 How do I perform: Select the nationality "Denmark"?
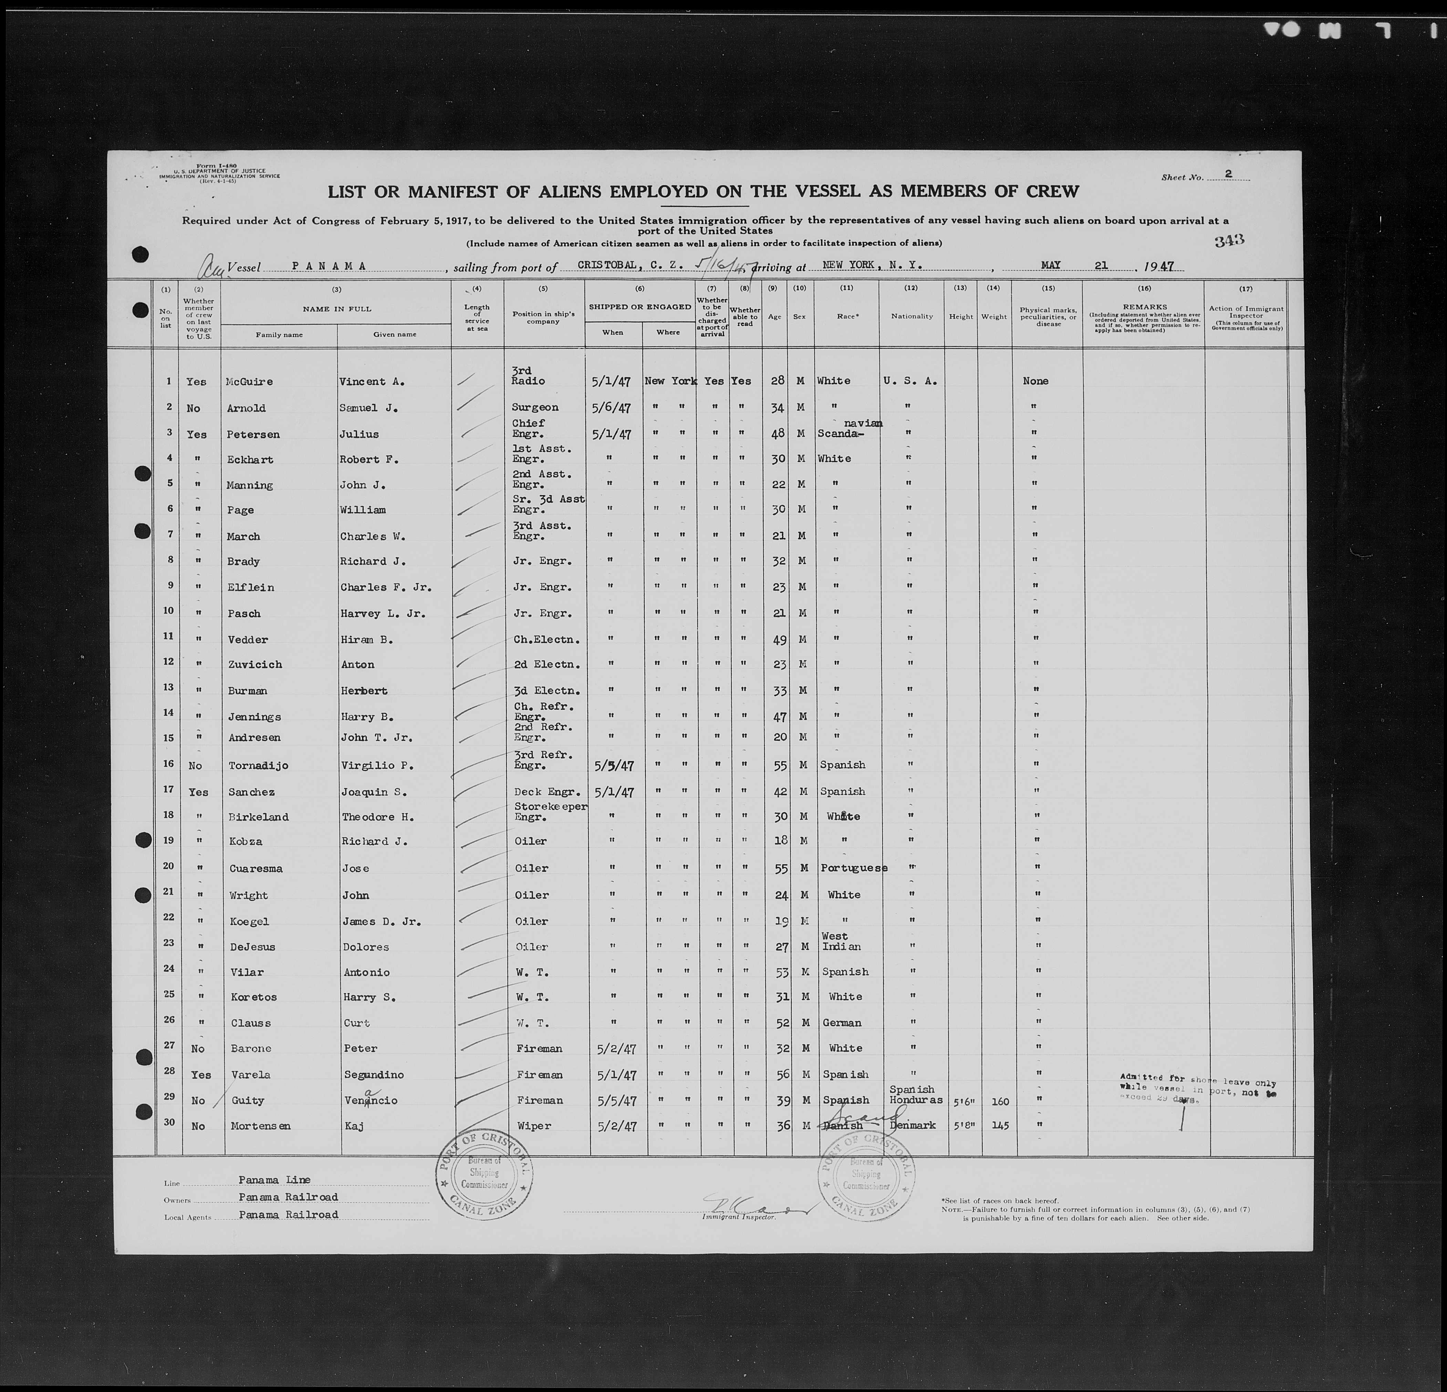[913, 1126]
